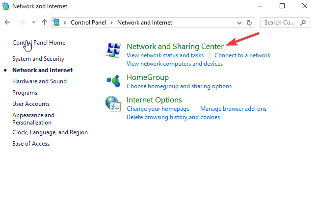Screen dimensions: 314x201
Task: Click the forward navigation arrow
Action: [21, 23]
